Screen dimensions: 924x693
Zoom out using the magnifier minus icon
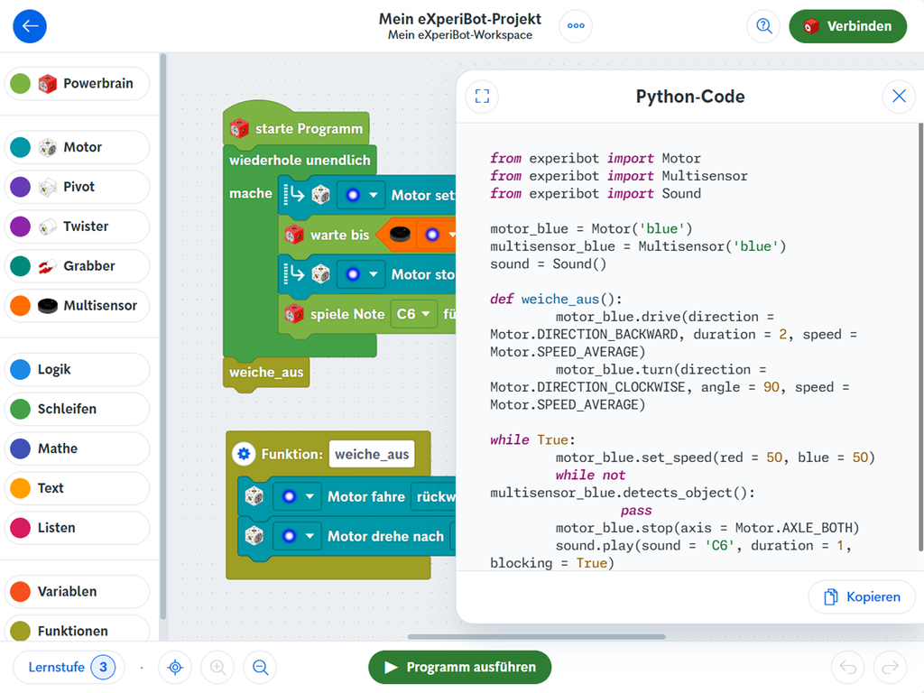coord(260,668)
